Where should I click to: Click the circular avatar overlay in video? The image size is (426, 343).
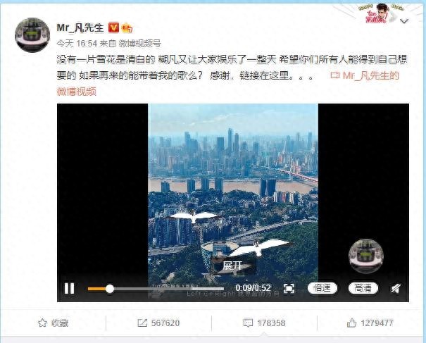[365, 256]
